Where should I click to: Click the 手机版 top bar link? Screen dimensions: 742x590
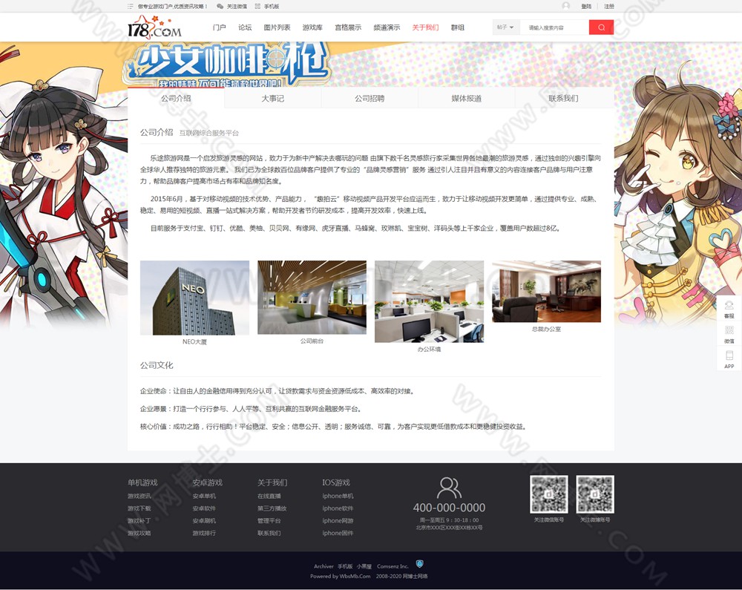tap(272, 6)
